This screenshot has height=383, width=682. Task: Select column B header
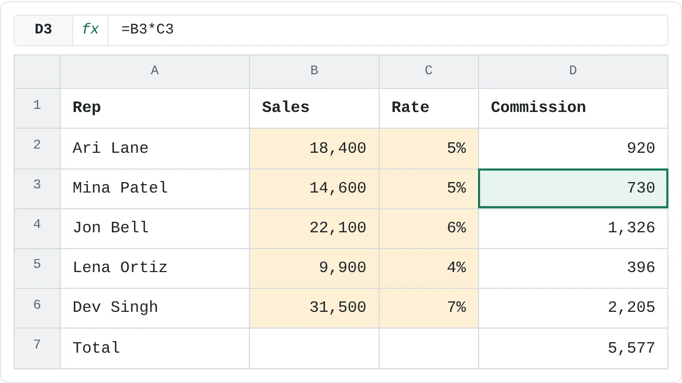pos(314,71)
